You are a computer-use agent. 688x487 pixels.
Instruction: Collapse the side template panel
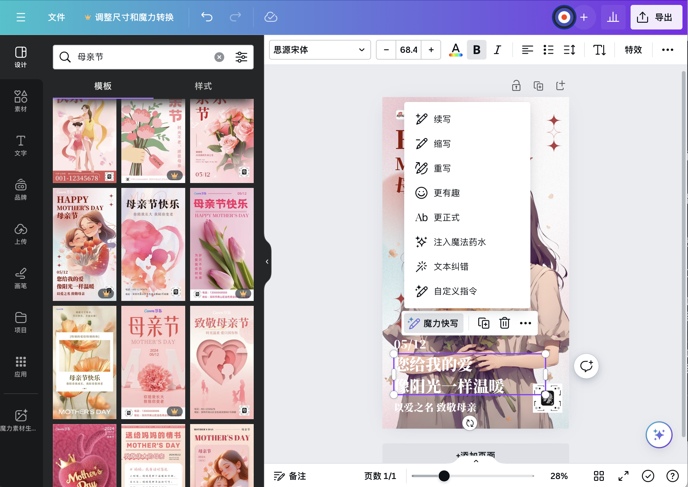pyautogui.click(x=267, y=262)
